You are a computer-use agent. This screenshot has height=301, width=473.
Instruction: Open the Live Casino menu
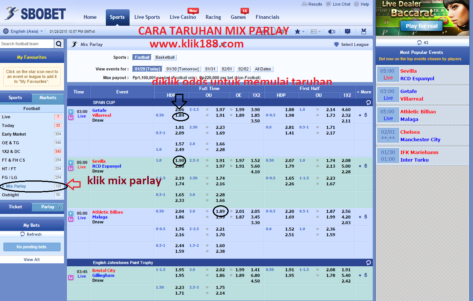tap(183, 17)
